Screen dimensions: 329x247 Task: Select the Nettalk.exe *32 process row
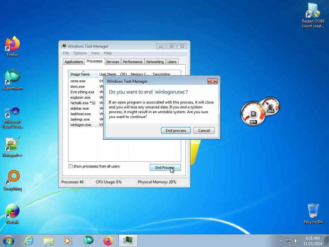tap(86, 103)
